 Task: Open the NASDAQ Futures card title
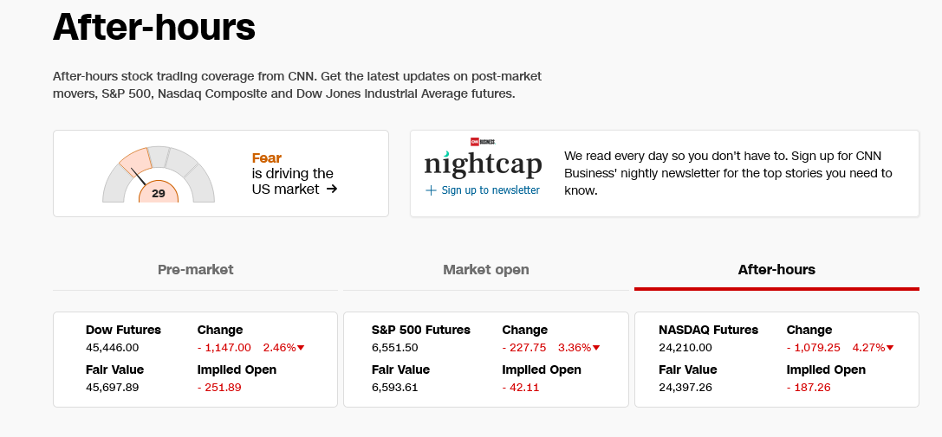(708, 330)
